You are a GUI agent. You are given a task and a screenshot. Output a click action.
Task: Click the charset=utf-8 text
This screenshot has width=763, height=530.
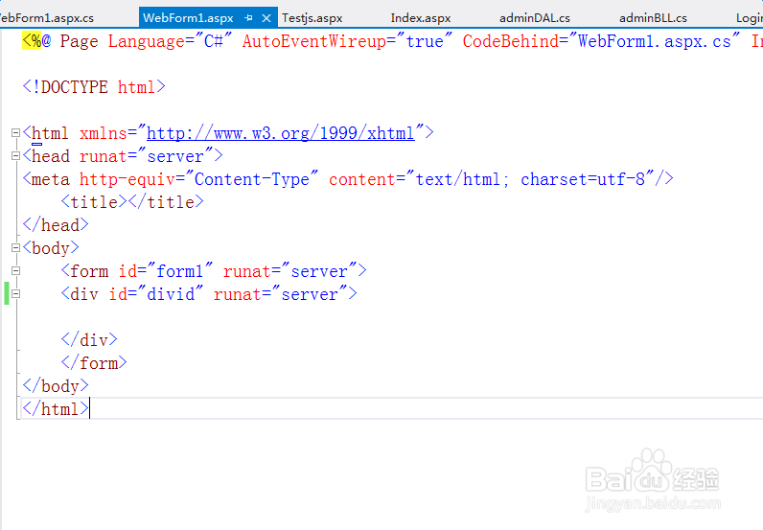(583, 179)
